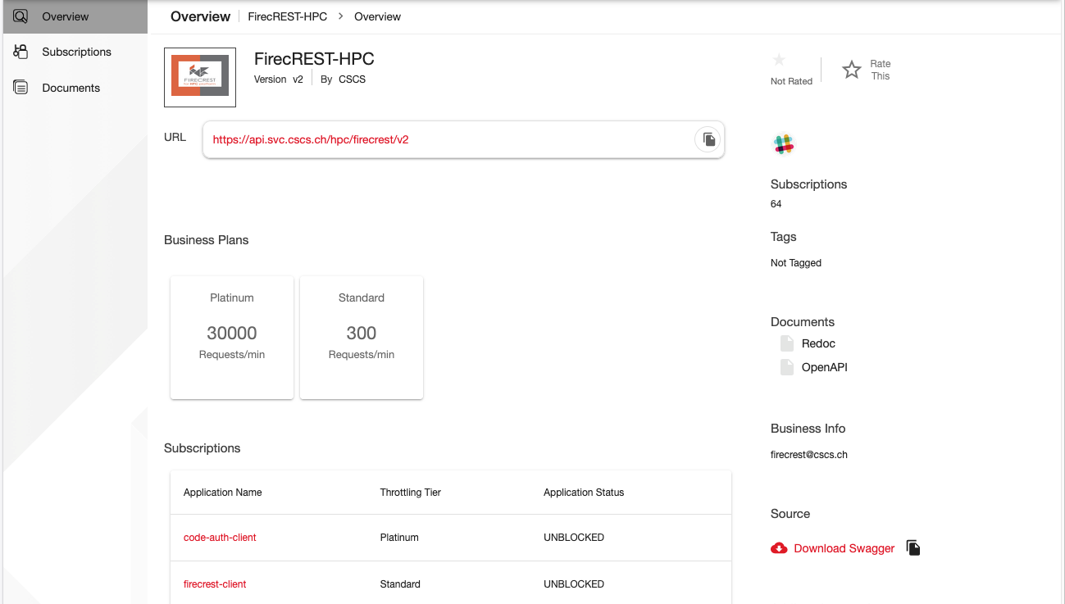Click the Platinum tier cell for code-auth-client
The width and height of the screenshot is (1065, 604).
[399, 538]
